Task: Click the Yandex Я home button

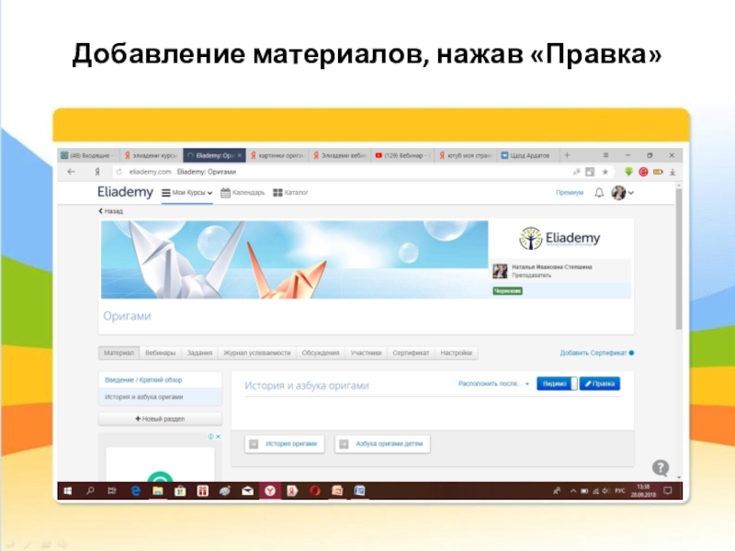Action: pyautogui.click(x=97, y=172)
